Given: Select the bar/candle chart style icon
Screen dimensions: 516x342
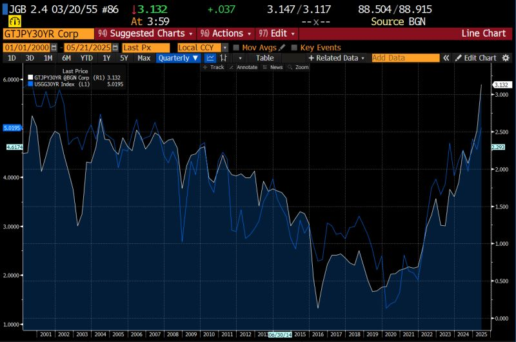Looking at the screenshot, I should click(223, 58).
